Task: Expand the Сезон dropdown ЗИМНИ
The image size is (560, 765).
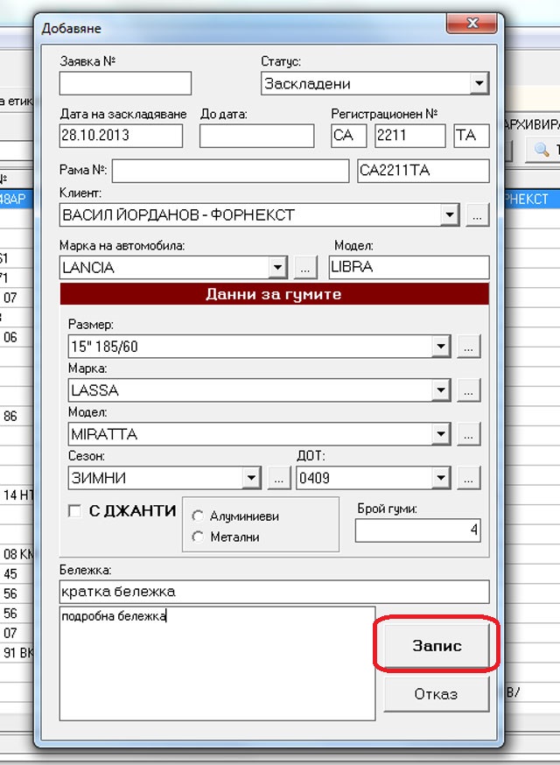Action: tap(251, 478)
